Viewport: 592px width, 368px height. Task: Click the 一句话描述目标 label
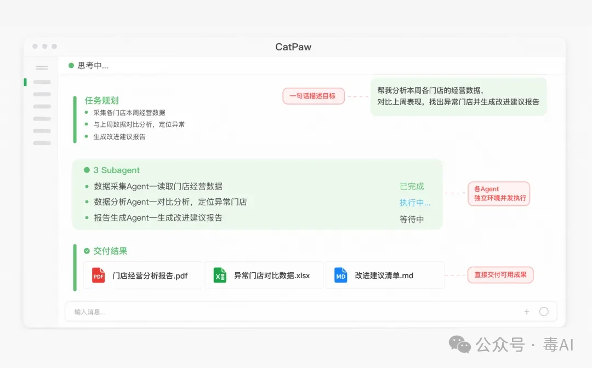pyautogui.click(x=314, y=96)
